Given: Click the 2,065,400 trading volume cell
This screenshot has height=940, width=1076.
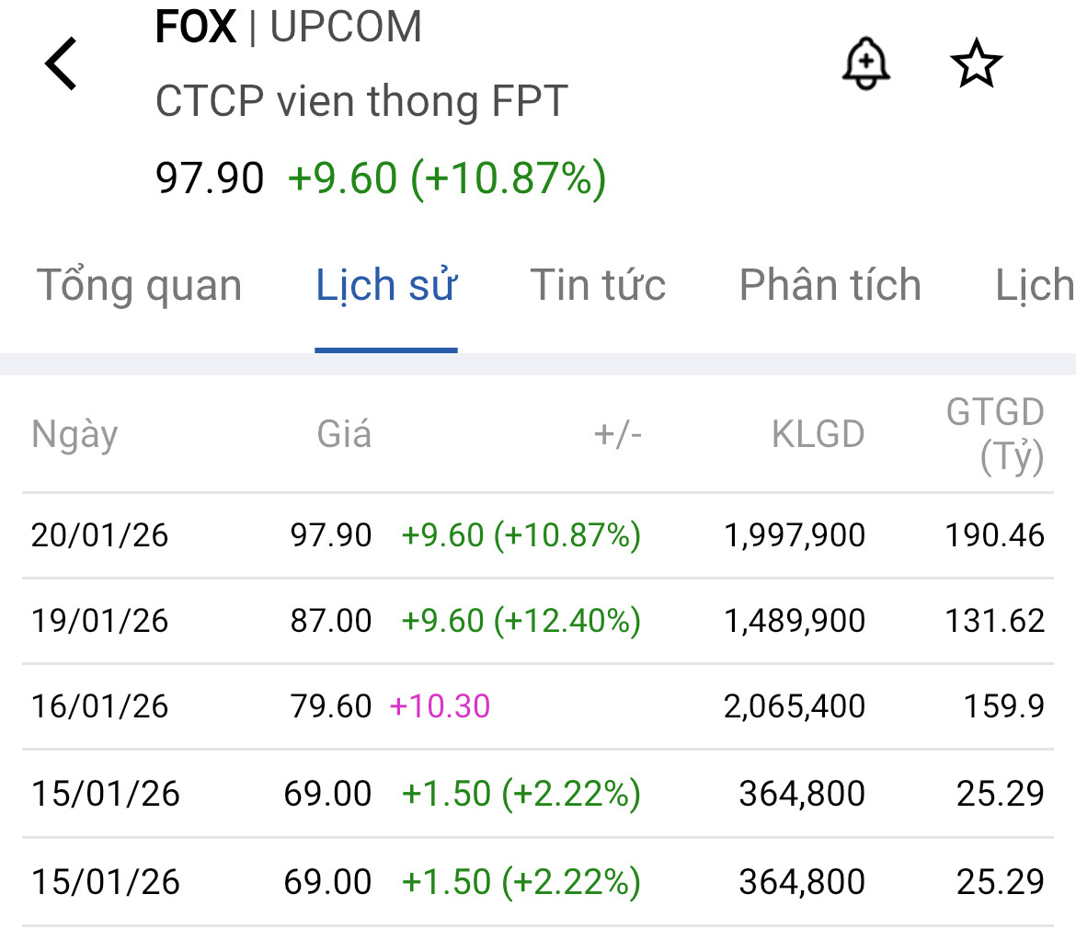Looking at the screenshot, I should [x=795, y=706].
